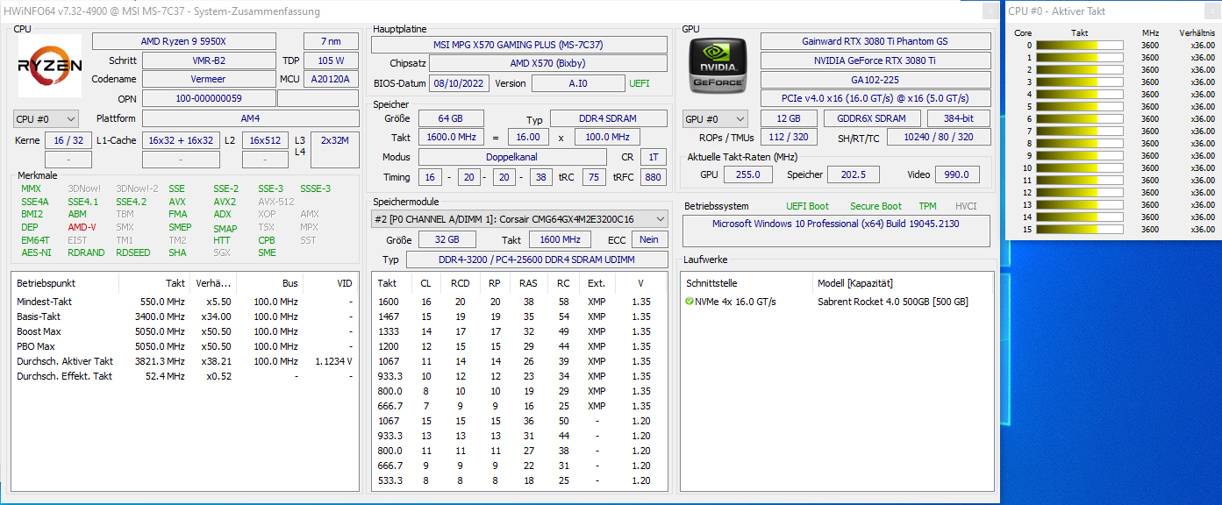Click the Ext. column header
1222x505 pixels.
coord(597,283)
